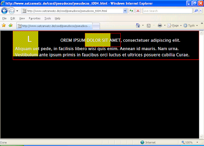Click the Print icon
The width and height of the screenshot is (204, 146).
point(160,25)
